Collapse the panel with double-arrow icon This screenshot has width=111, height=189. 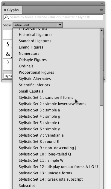coord(102,4)
